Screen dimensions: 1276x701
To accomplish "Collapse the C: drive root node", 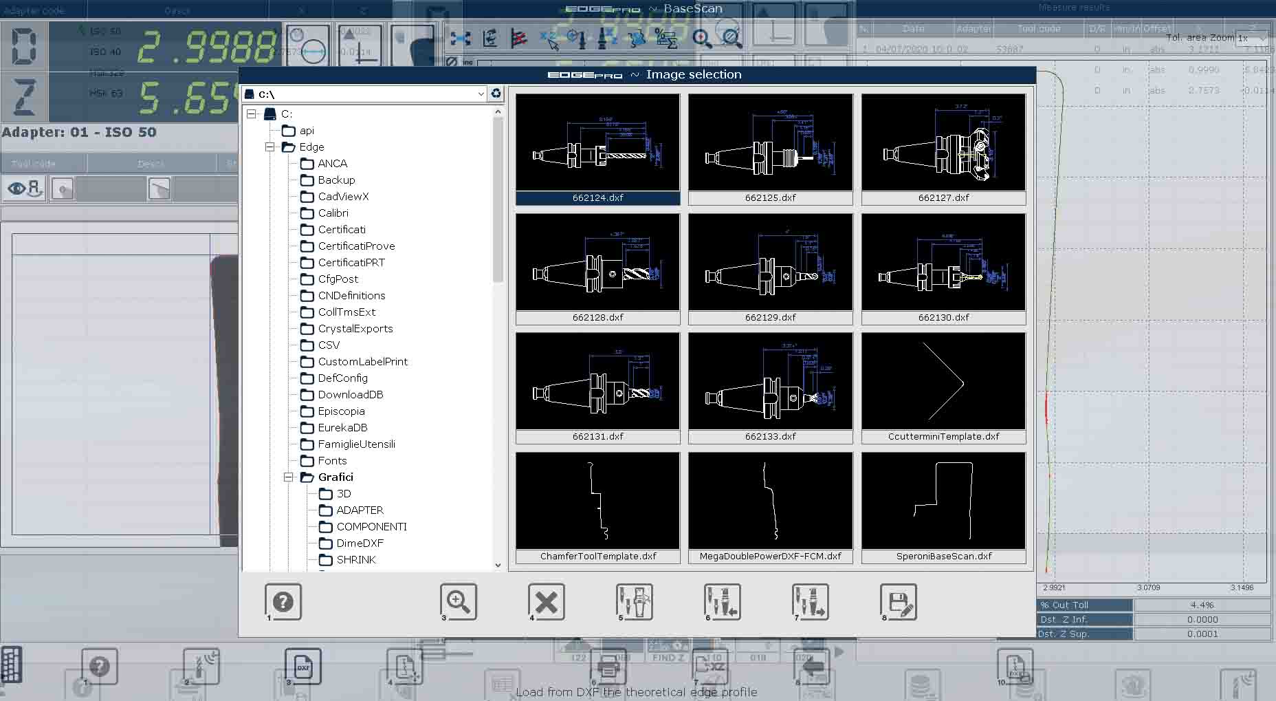I will (252, 114).
